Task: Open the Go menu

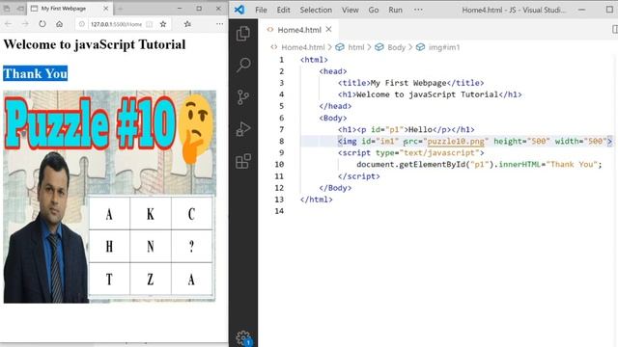Action: pyautogui.click(x=374, y=10)
